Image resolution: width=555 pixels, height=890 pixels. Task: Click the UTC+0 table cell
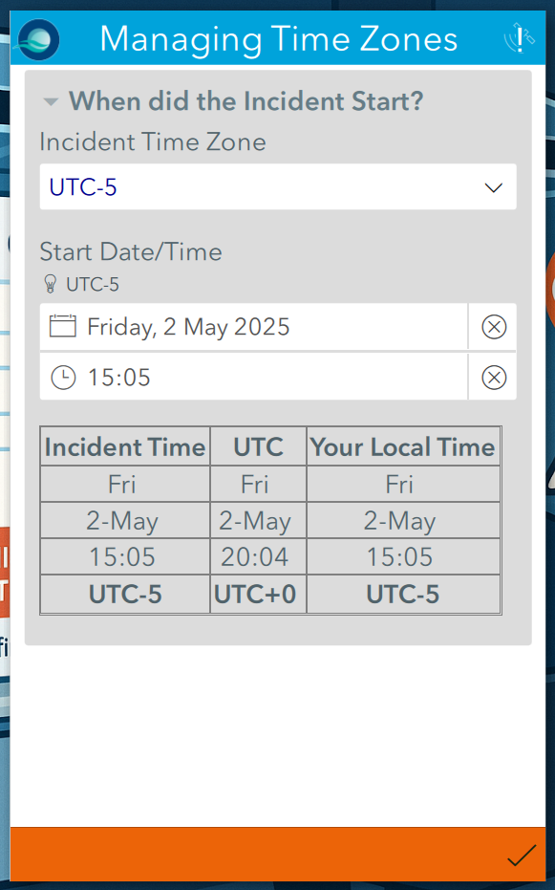pyautogui.click(x=258, y=594)
